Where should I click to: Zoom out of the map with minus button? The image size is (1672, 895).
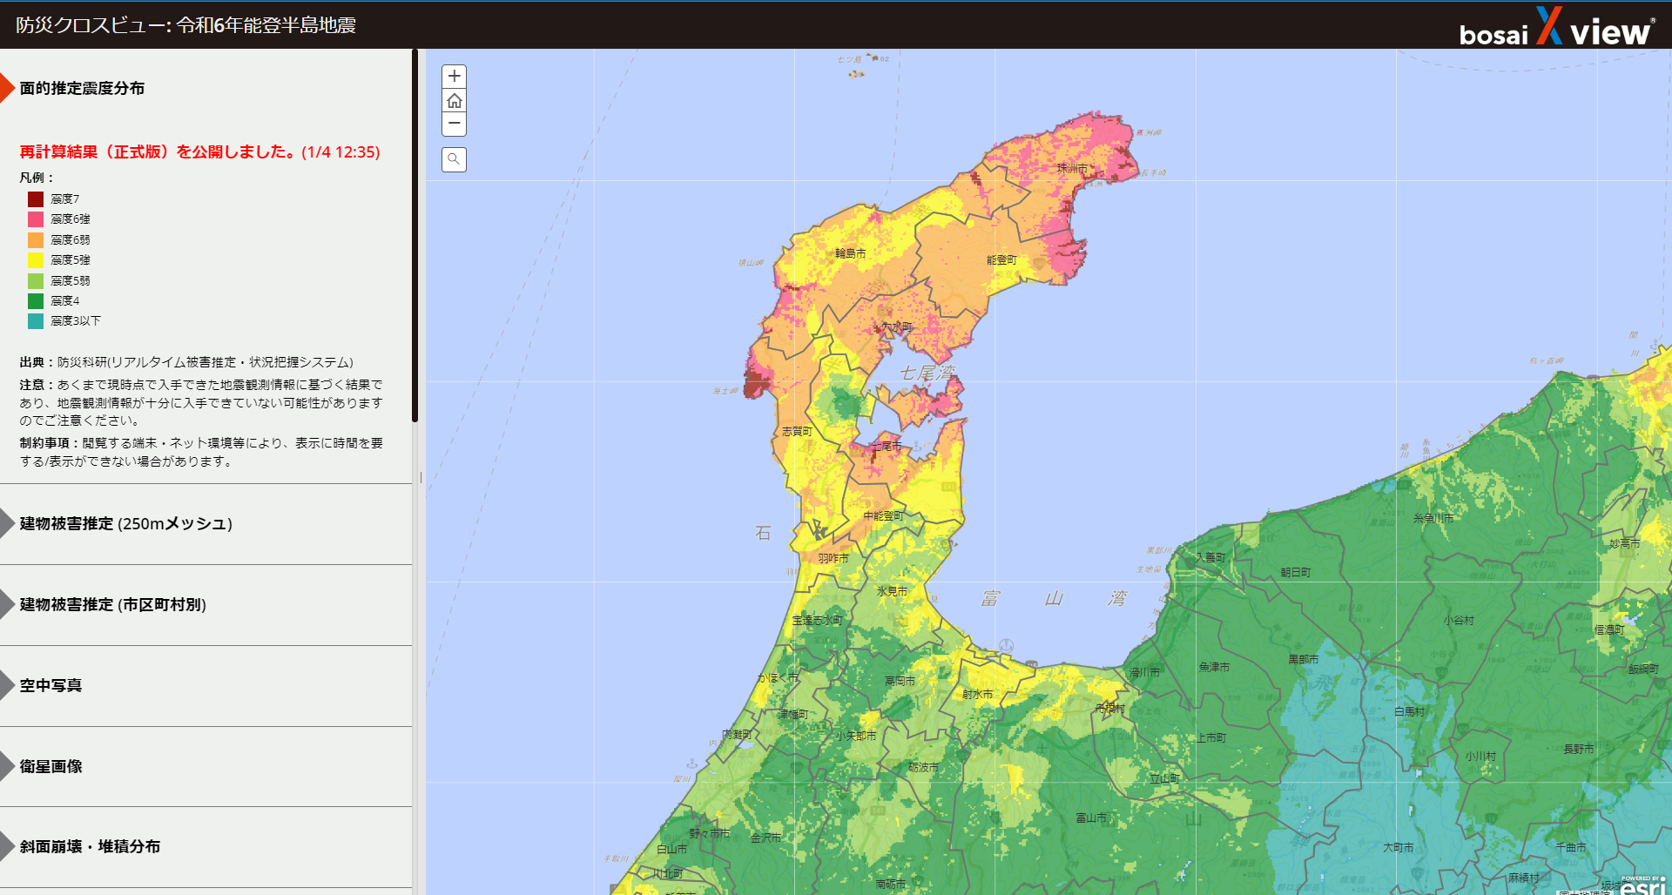point(454,124)
